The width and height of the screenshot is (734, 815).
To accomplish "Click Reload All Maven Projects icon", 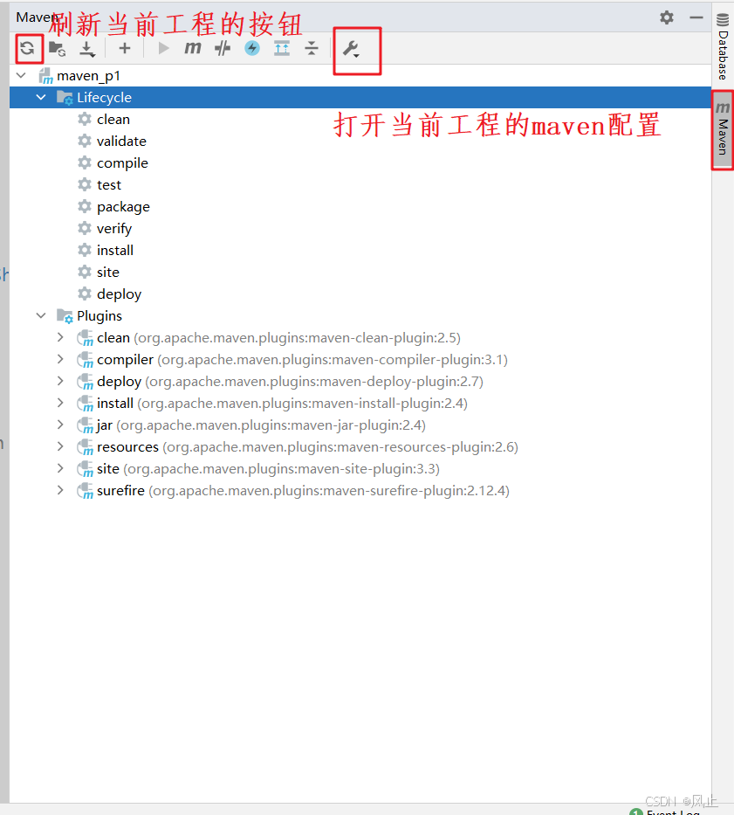I will [x=28, y=48].
